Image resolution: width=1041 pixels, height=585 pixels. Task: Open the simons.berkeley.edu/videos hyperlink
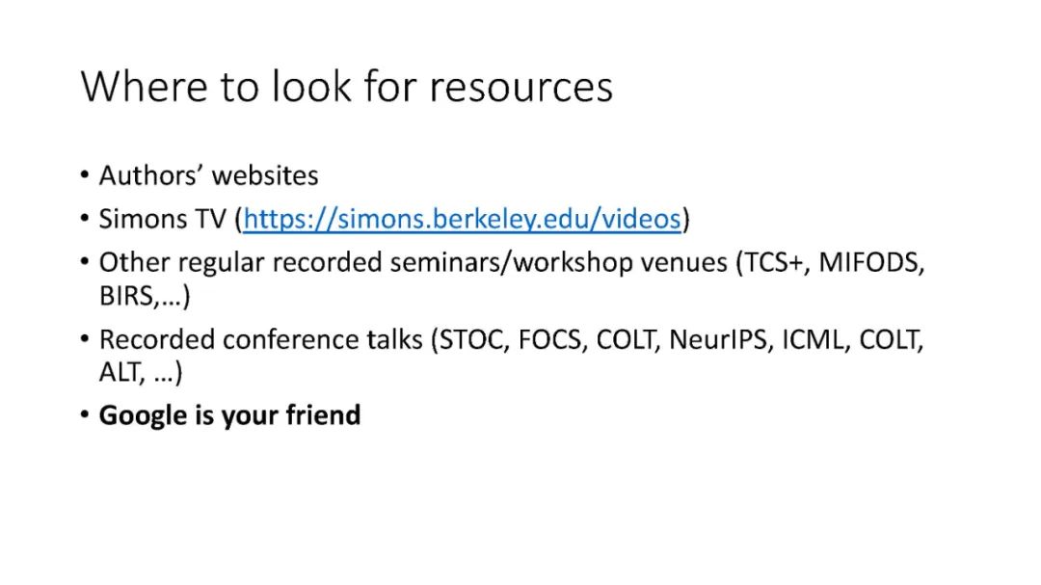click(462, 219)
